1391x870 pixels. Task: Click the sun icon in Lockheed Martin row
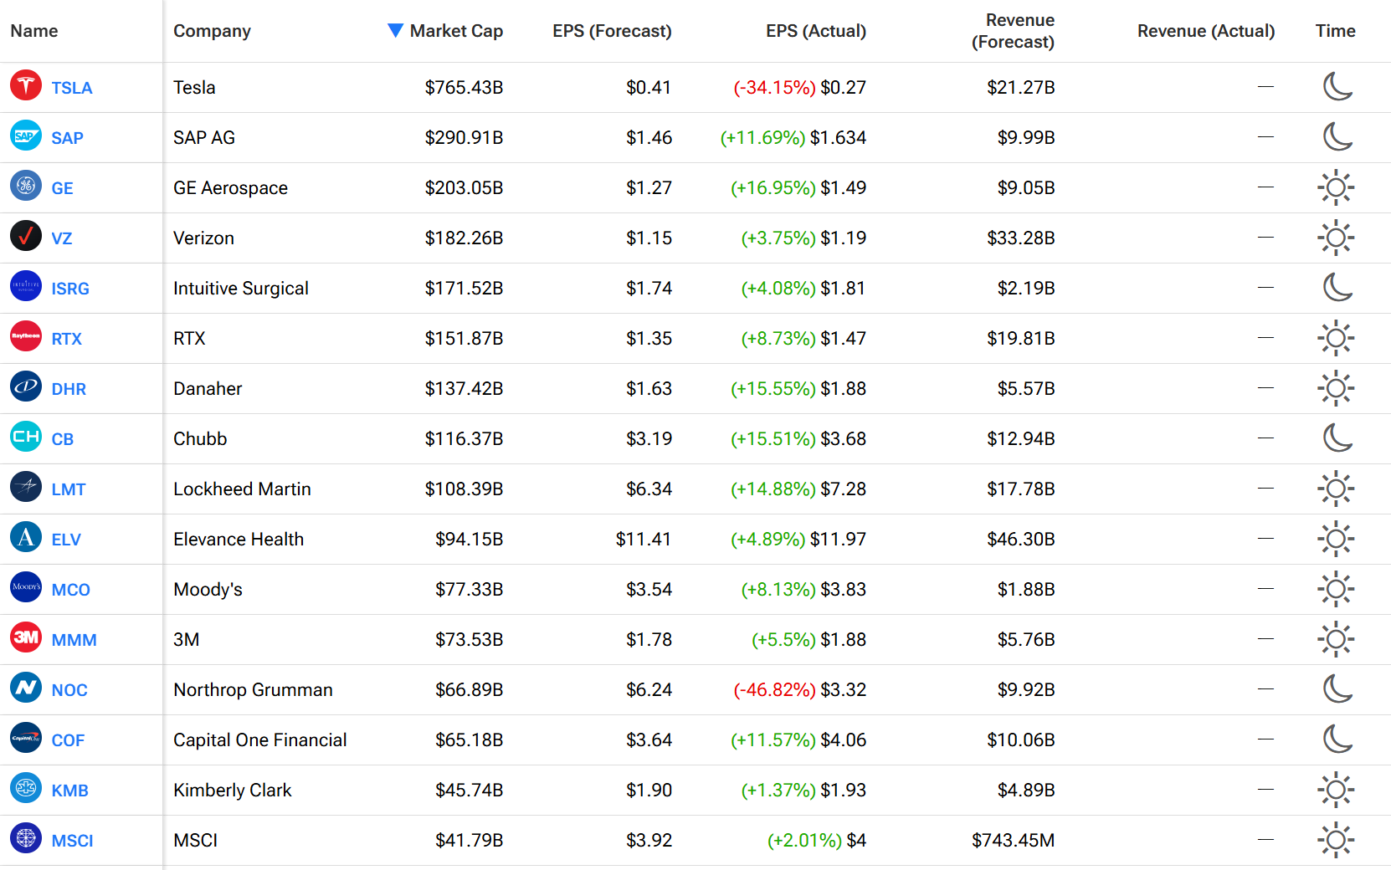pyautogui.click(x=1336, y=489)
